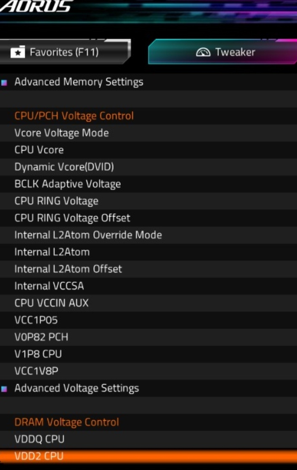Click the Favorites star folder icon

tap(17, 52)
